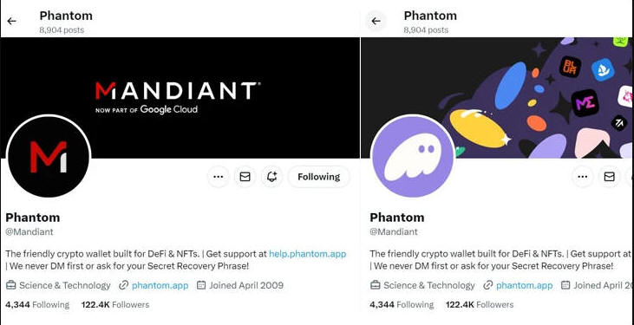Open the help.phantom.app support link
Viewport: 634px width, 325px height.
(308, 254)
